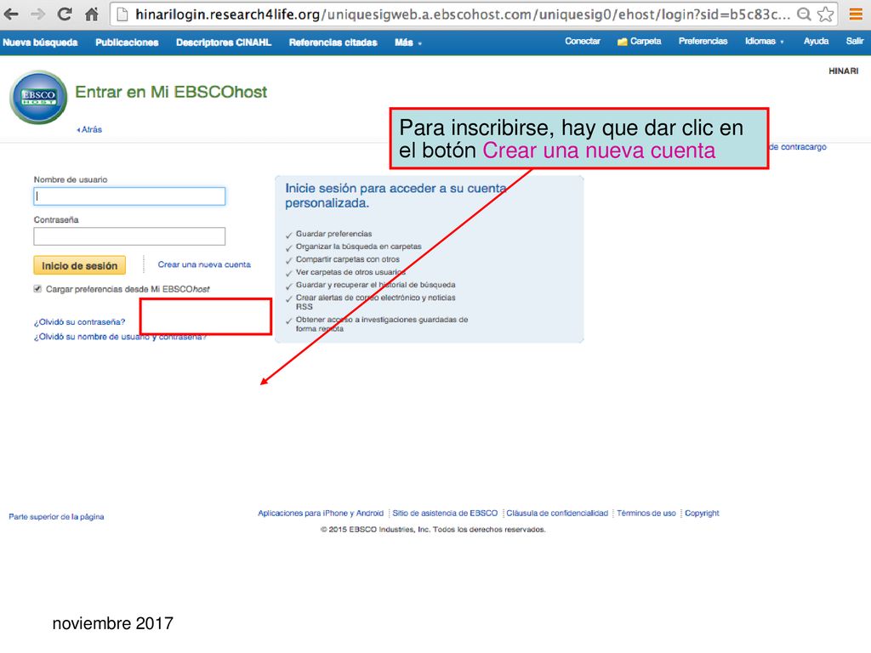Open Descriptores CINAHL
The width and height of the screenshot is (871, 653).
[224, 43]
